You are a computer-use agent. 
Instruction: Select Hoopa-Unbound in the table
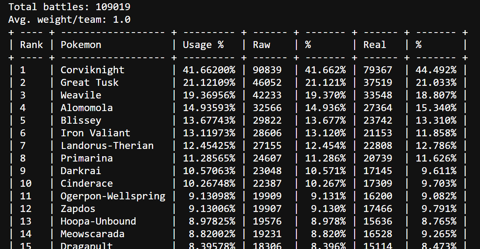click(x=98, y=221)
